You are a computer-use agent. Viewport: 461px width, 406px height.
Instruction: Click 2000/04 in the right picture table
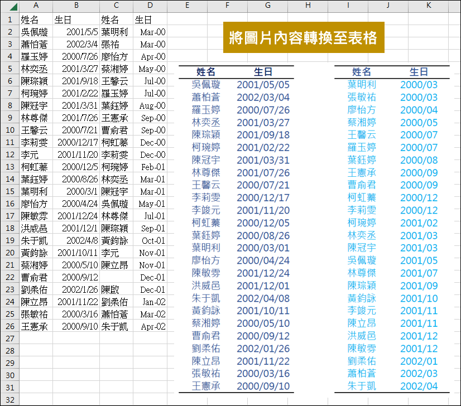(x=419, y=110)
